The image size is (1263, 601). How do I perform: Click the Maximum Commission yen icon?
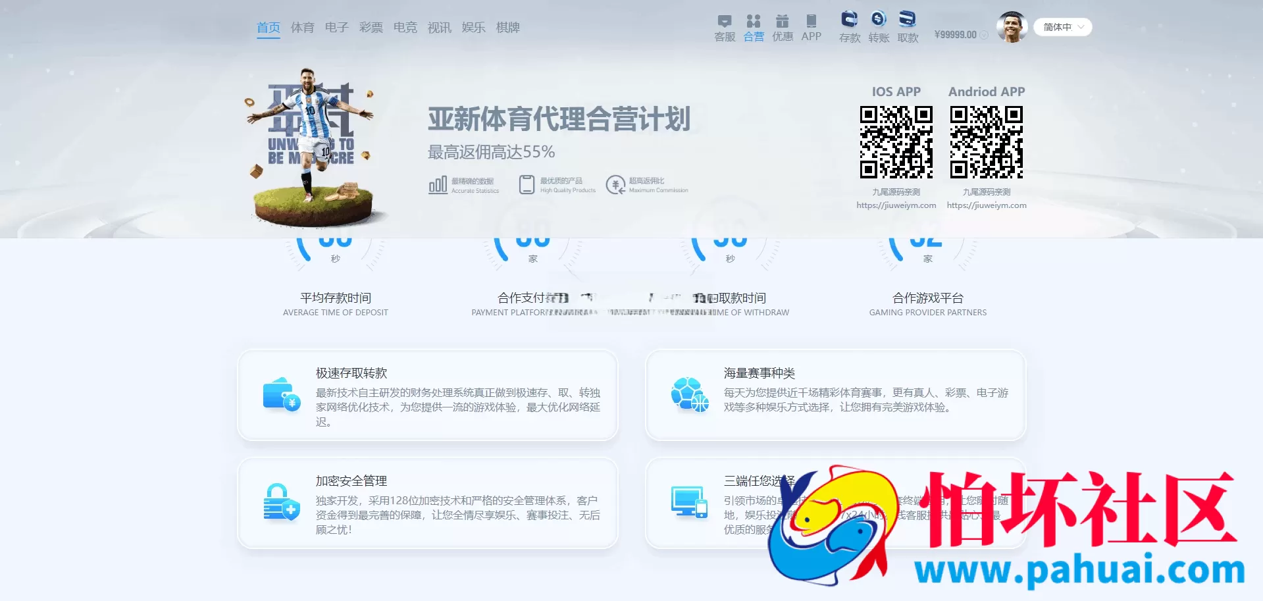click(615, 185)
